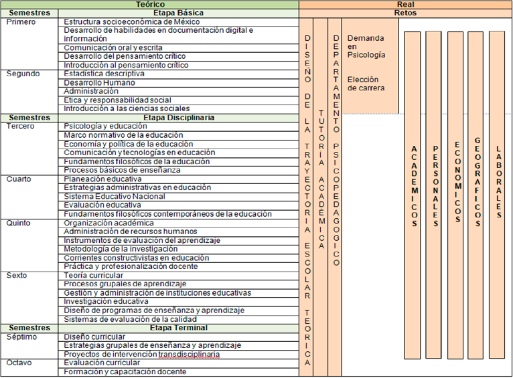Select the Octavo semester cell

point(19,363)
